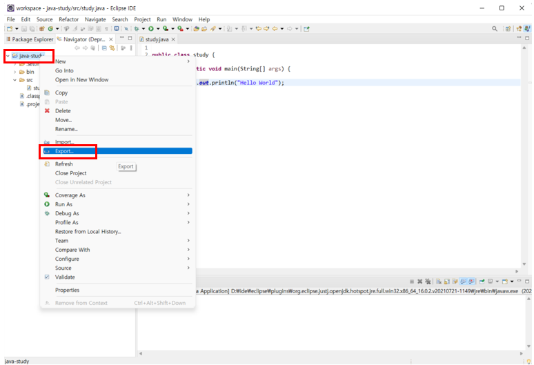Viewport: 534px width, 365px height.
Task: Select the src folder in Navigator
Action: 26,80
